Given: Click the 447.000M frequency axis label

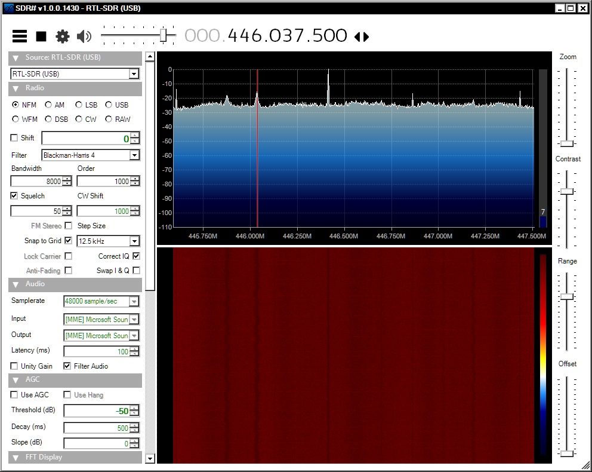Looking at the screenshot, I should click(x=438, y=236).
